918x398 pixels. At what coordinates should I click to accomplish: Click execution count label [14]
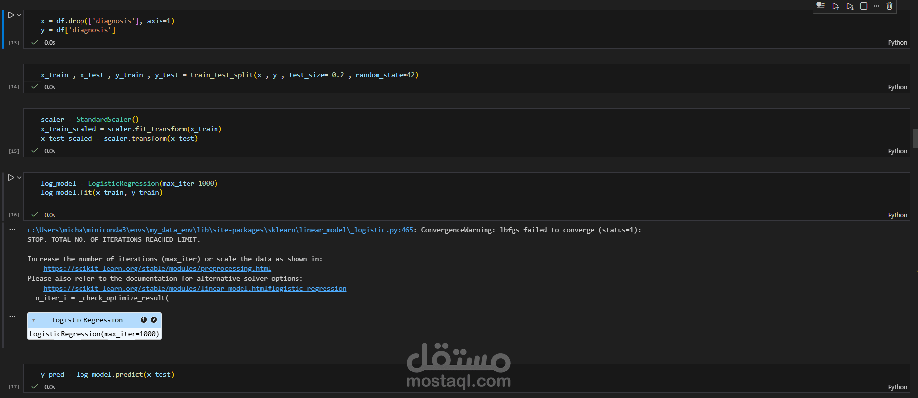click(x=14, y=87)
